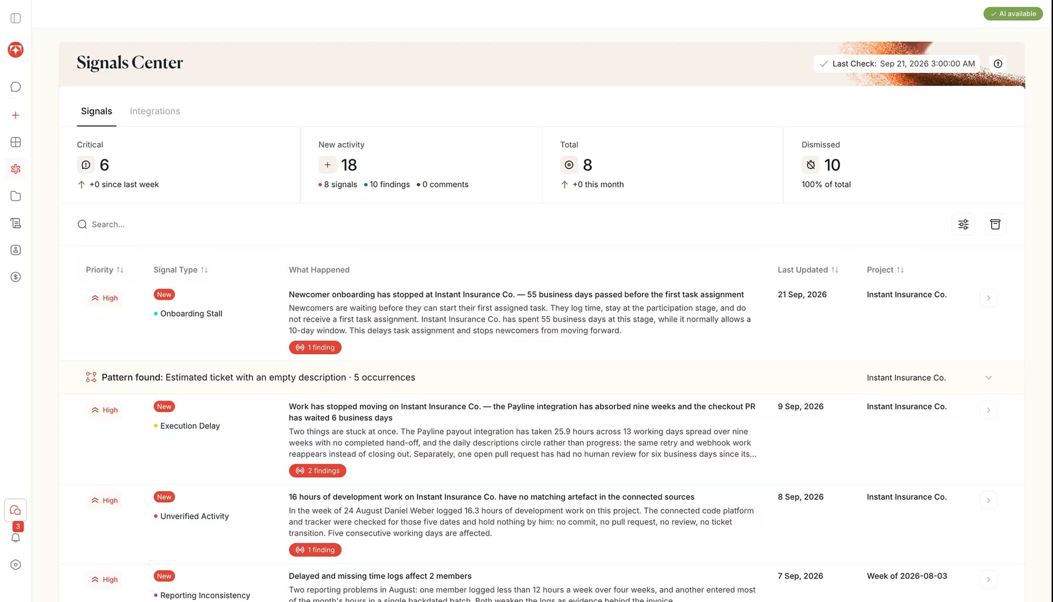Open the document list sidebar icon
The width and height of the screenshot is (1053, 602).
(15, 223)
